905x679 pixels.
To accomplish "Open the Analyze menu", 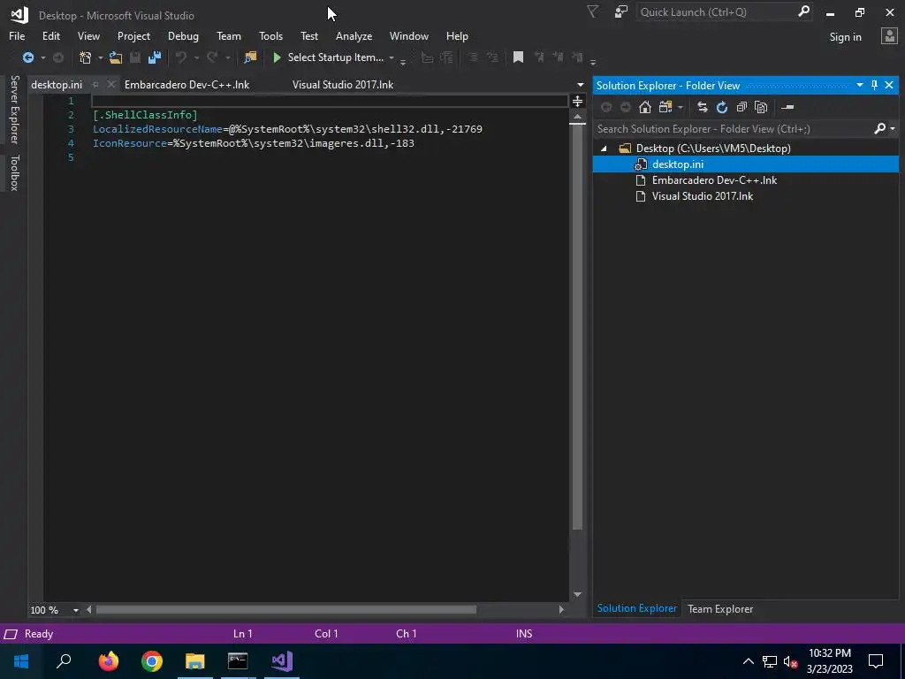I will (x=354, y=35).
